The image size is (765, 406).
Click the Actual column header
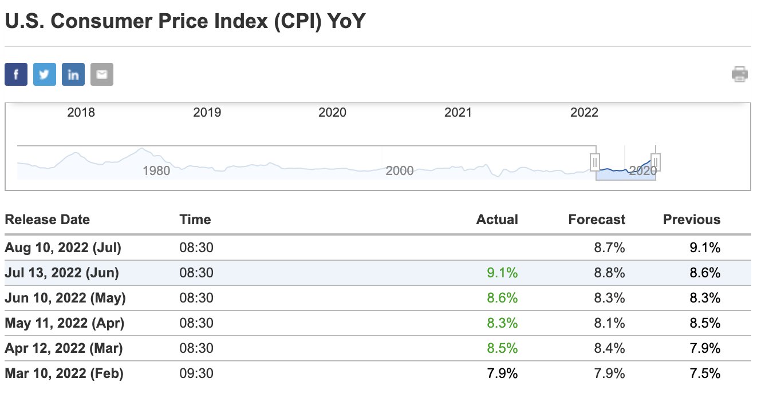(x=497, y=220)
